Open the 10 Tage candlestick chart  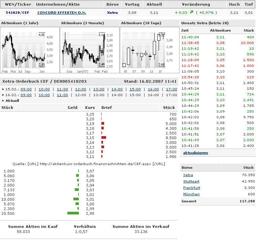tap(150, 50)
